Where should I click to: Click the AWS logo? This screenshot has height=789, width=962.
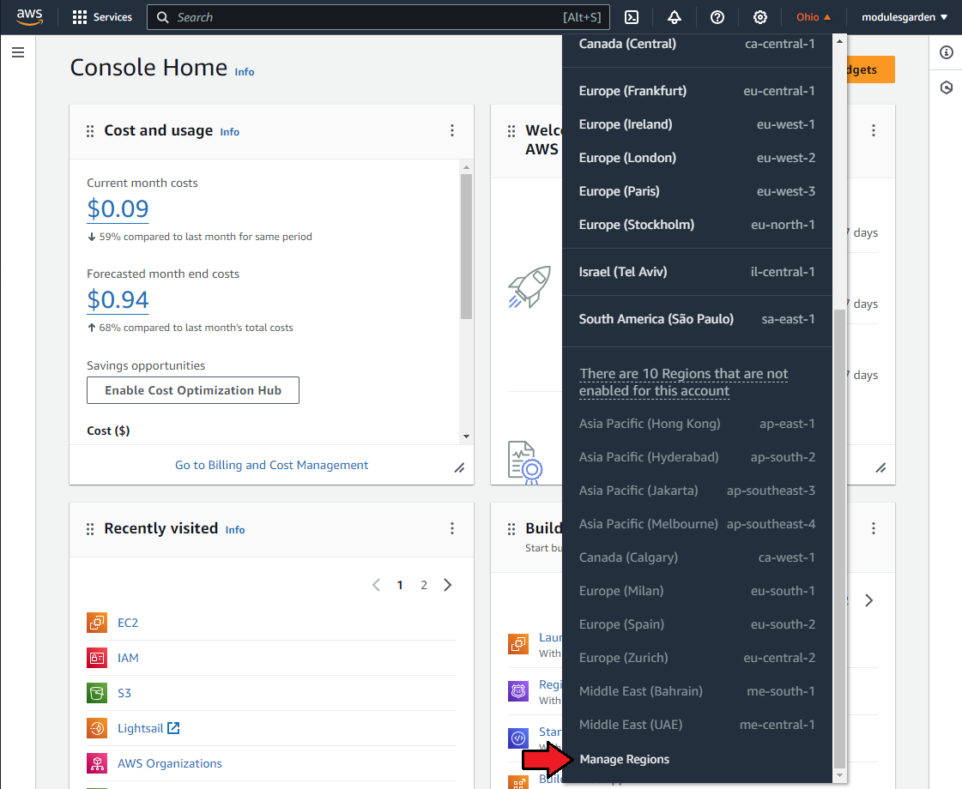(x=29, y=17)
